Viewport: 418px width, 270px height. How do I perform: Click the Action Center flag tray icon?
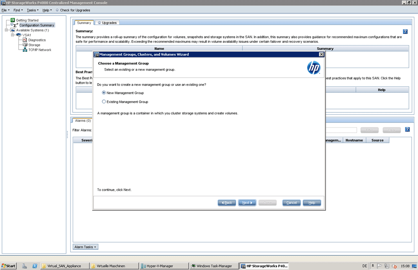pos(379,266)
